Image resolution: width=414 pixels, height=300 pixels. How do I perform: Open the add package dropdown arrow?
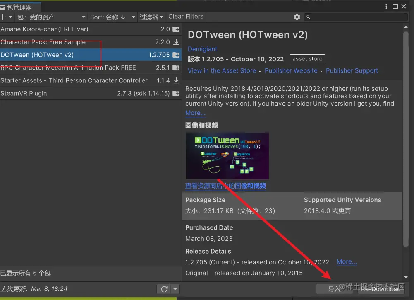[11, 17]
